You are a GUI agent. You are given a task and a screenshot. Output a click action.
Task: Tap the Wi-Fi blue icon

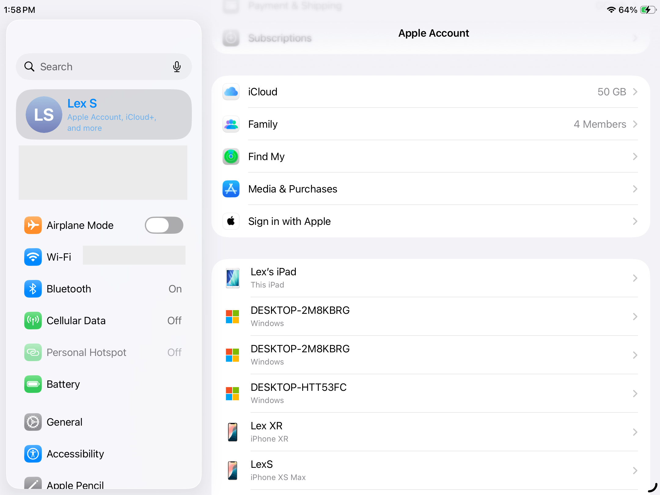click(33, 257)
